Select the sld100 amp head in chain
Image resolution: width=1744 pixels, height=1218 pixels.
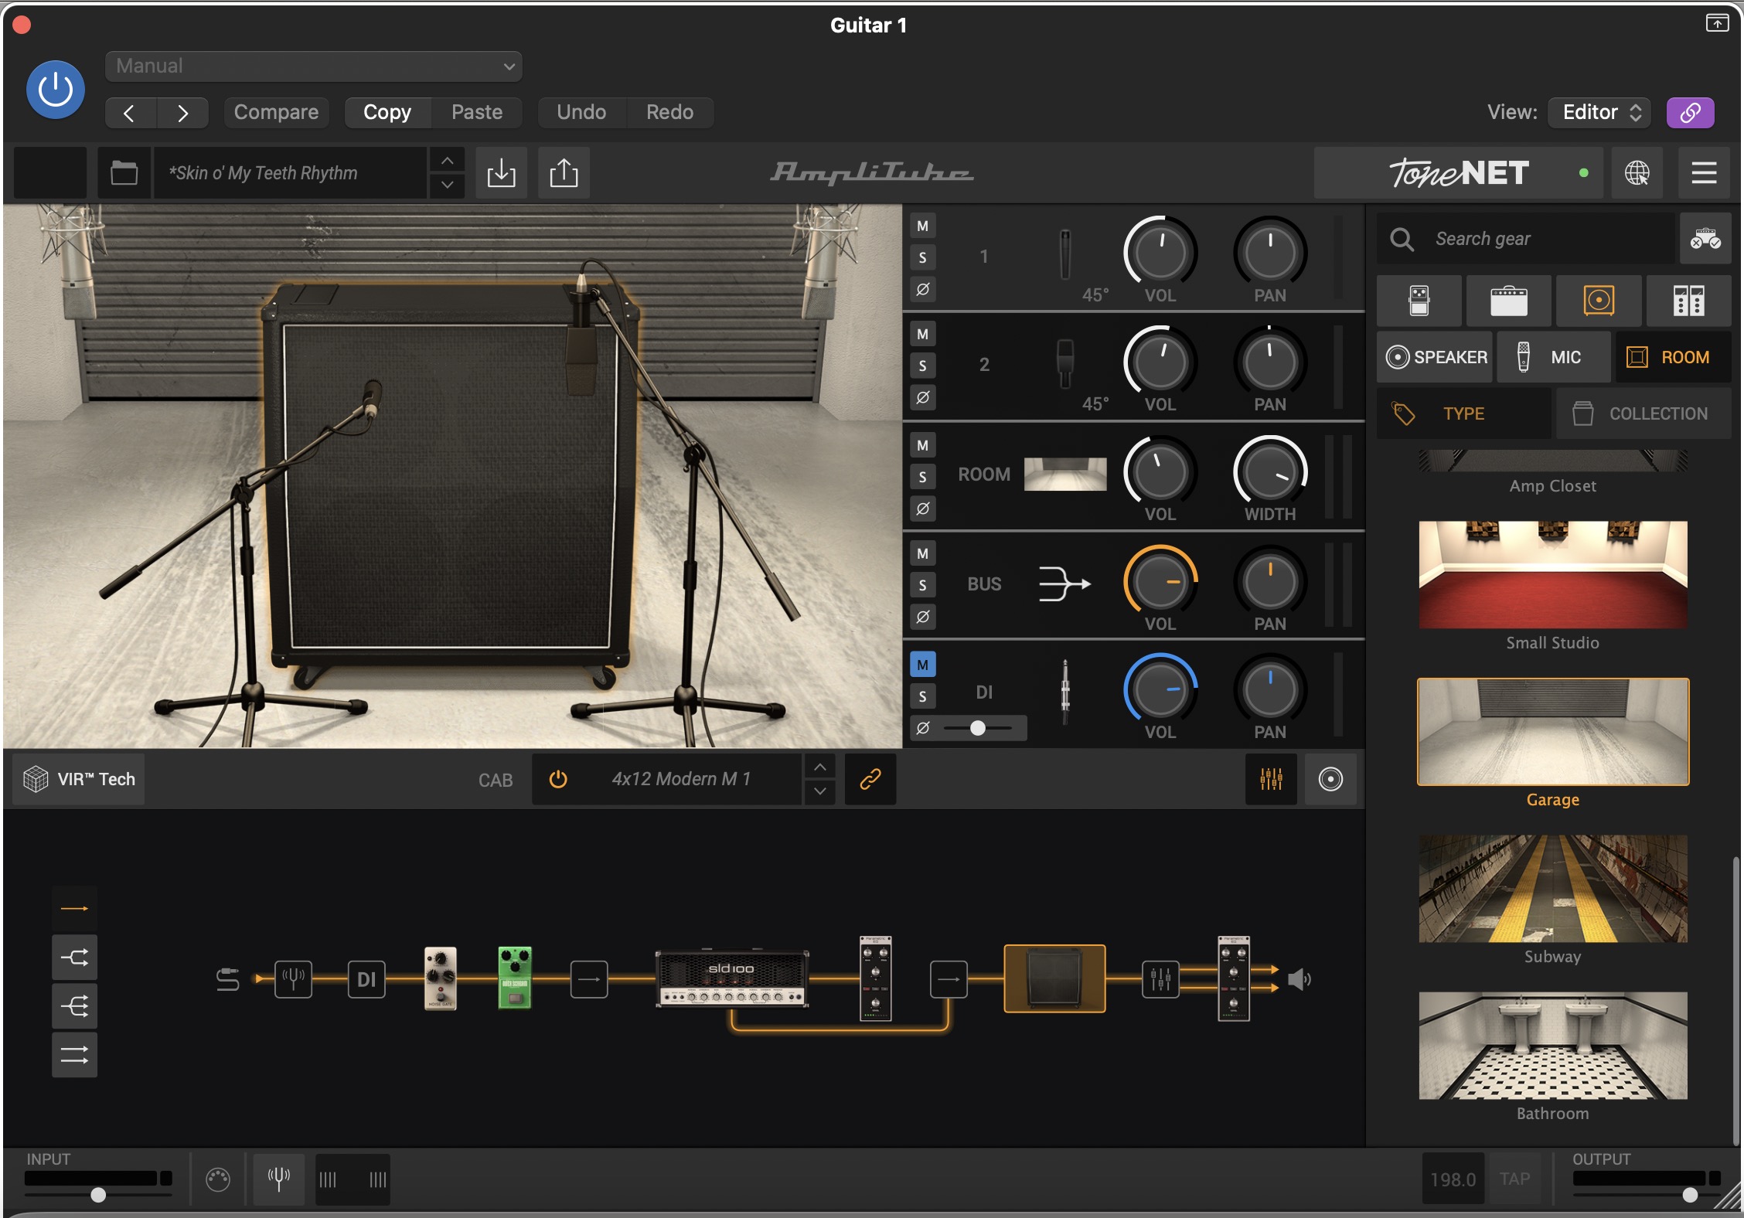coord(731,978)
